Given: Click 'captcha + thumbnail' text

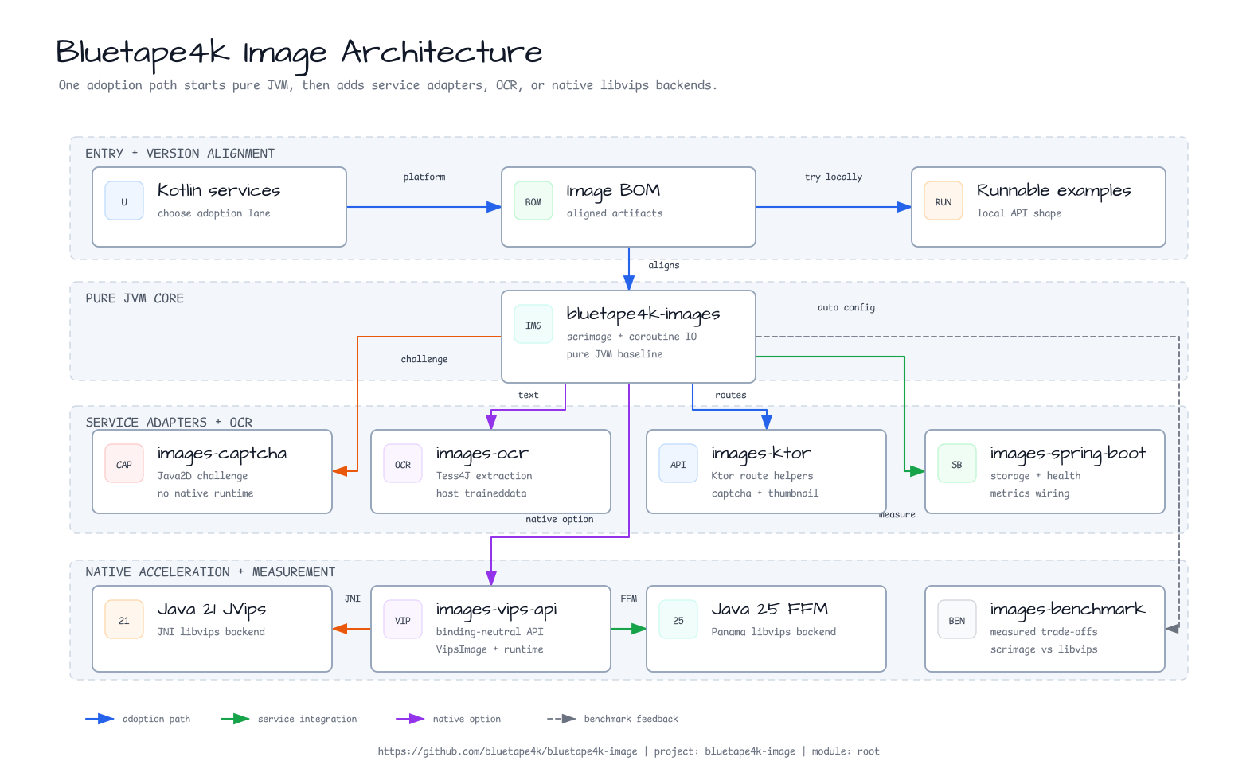Looking at the screenshot, I should coord(765,493).
